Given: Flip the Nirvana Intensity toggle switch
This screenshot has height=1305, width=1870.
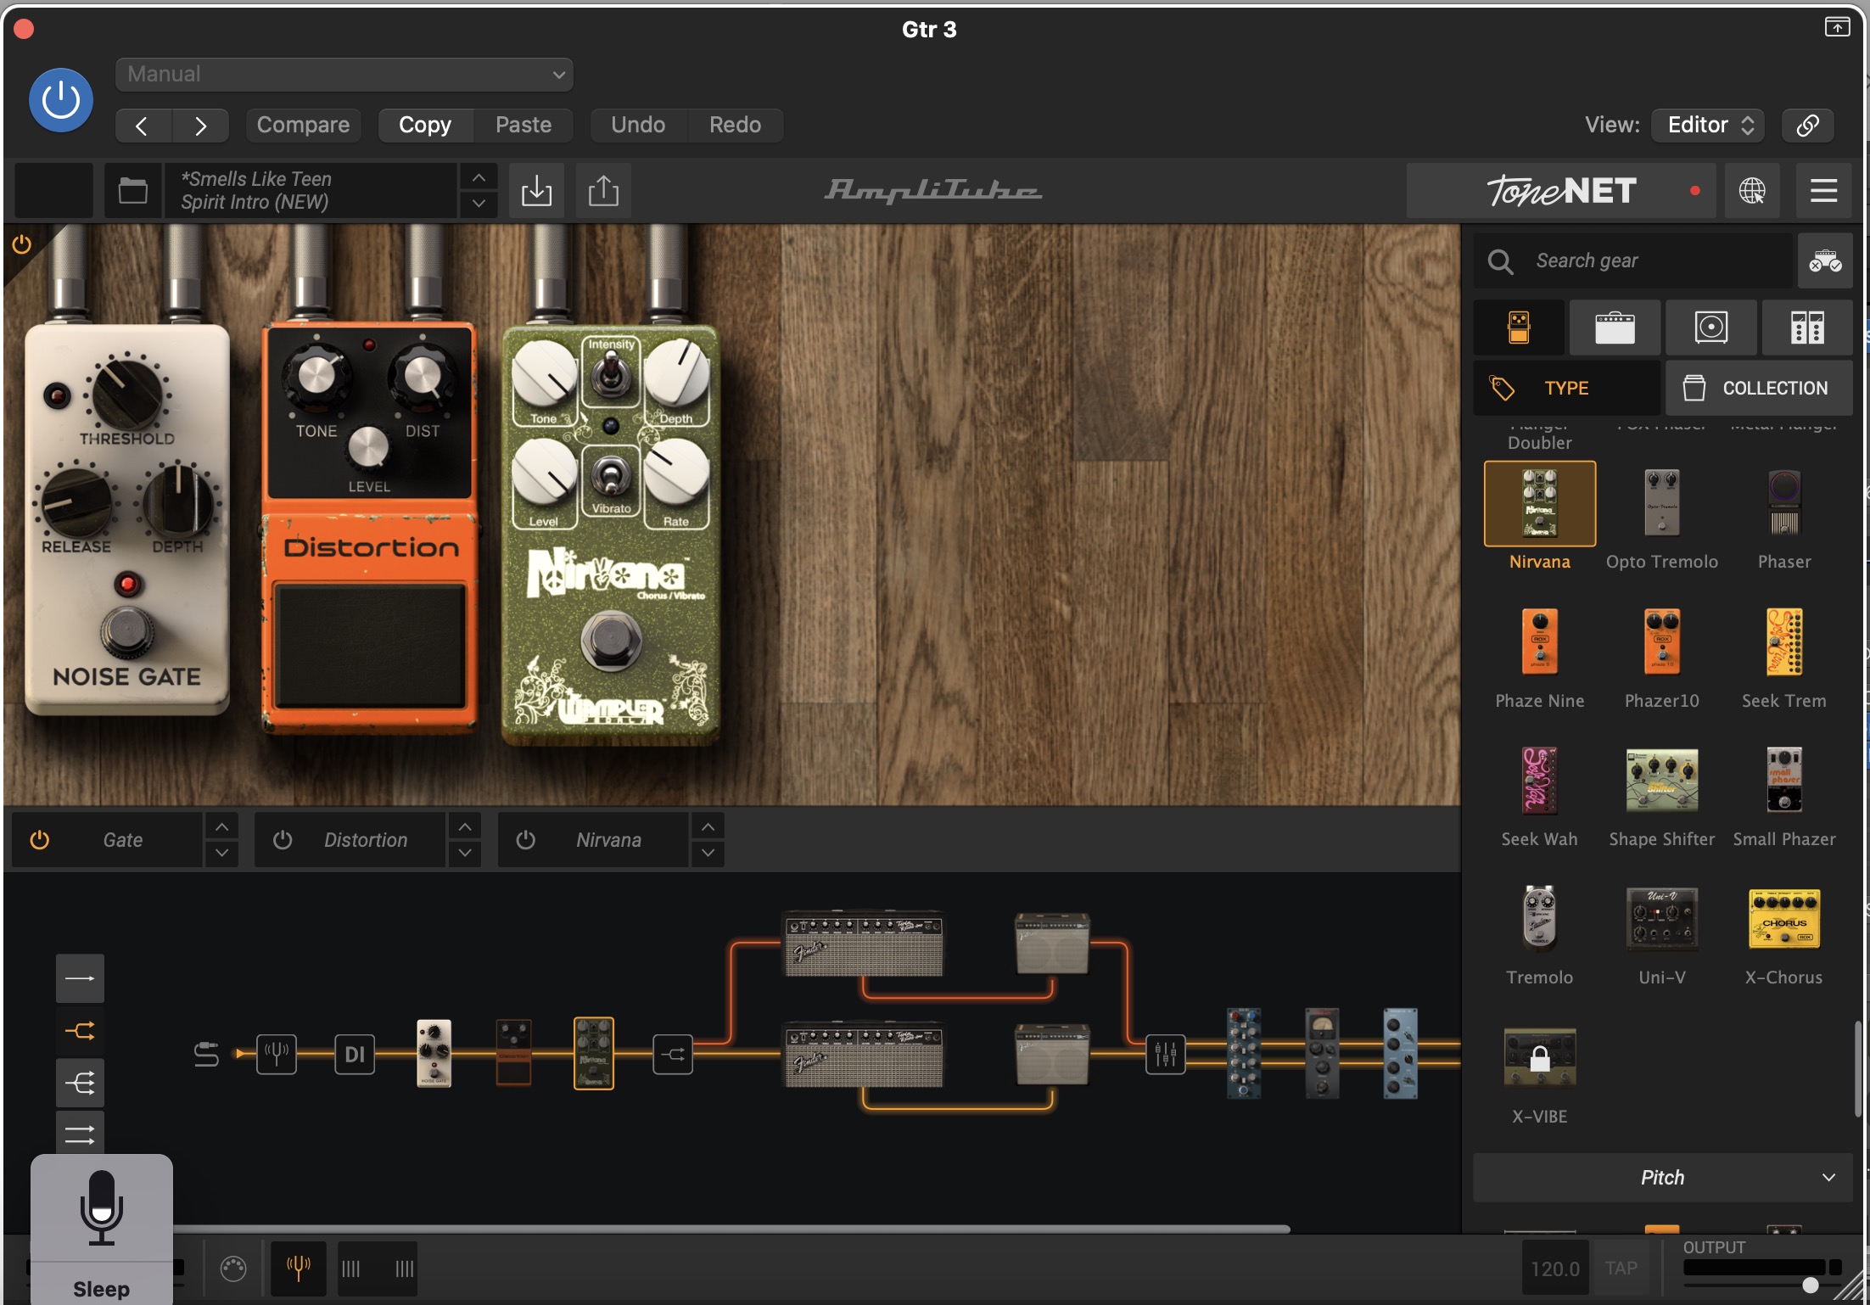Looking at the screenshot, I should click(611, 374).
